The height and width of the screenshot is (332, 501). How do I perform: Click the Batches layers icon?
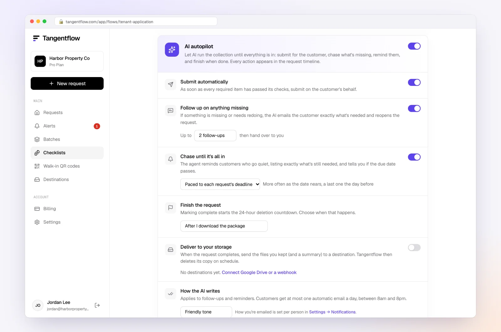[37, 139]
